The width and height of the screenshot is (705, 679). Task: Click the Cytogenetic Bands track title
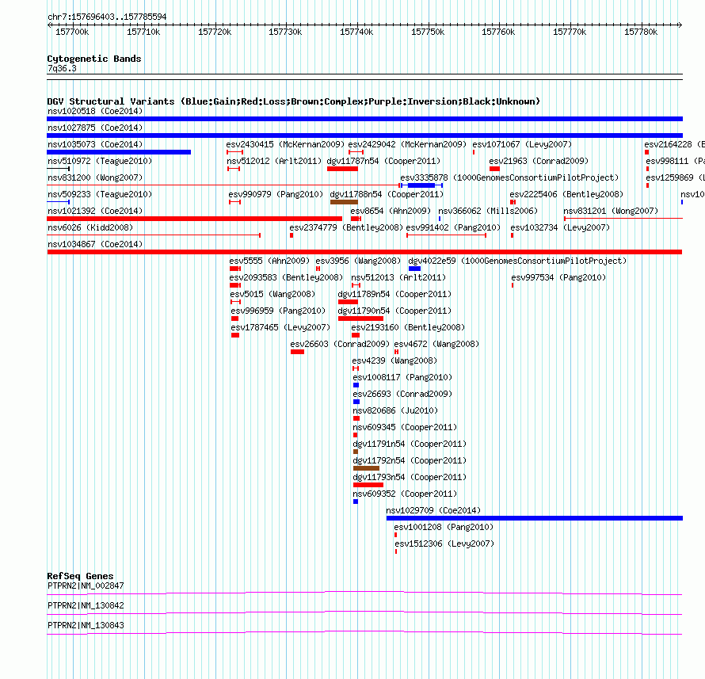94,59
